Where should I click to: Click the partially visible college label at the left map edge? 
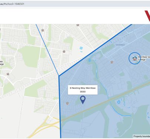click(2, 63)
